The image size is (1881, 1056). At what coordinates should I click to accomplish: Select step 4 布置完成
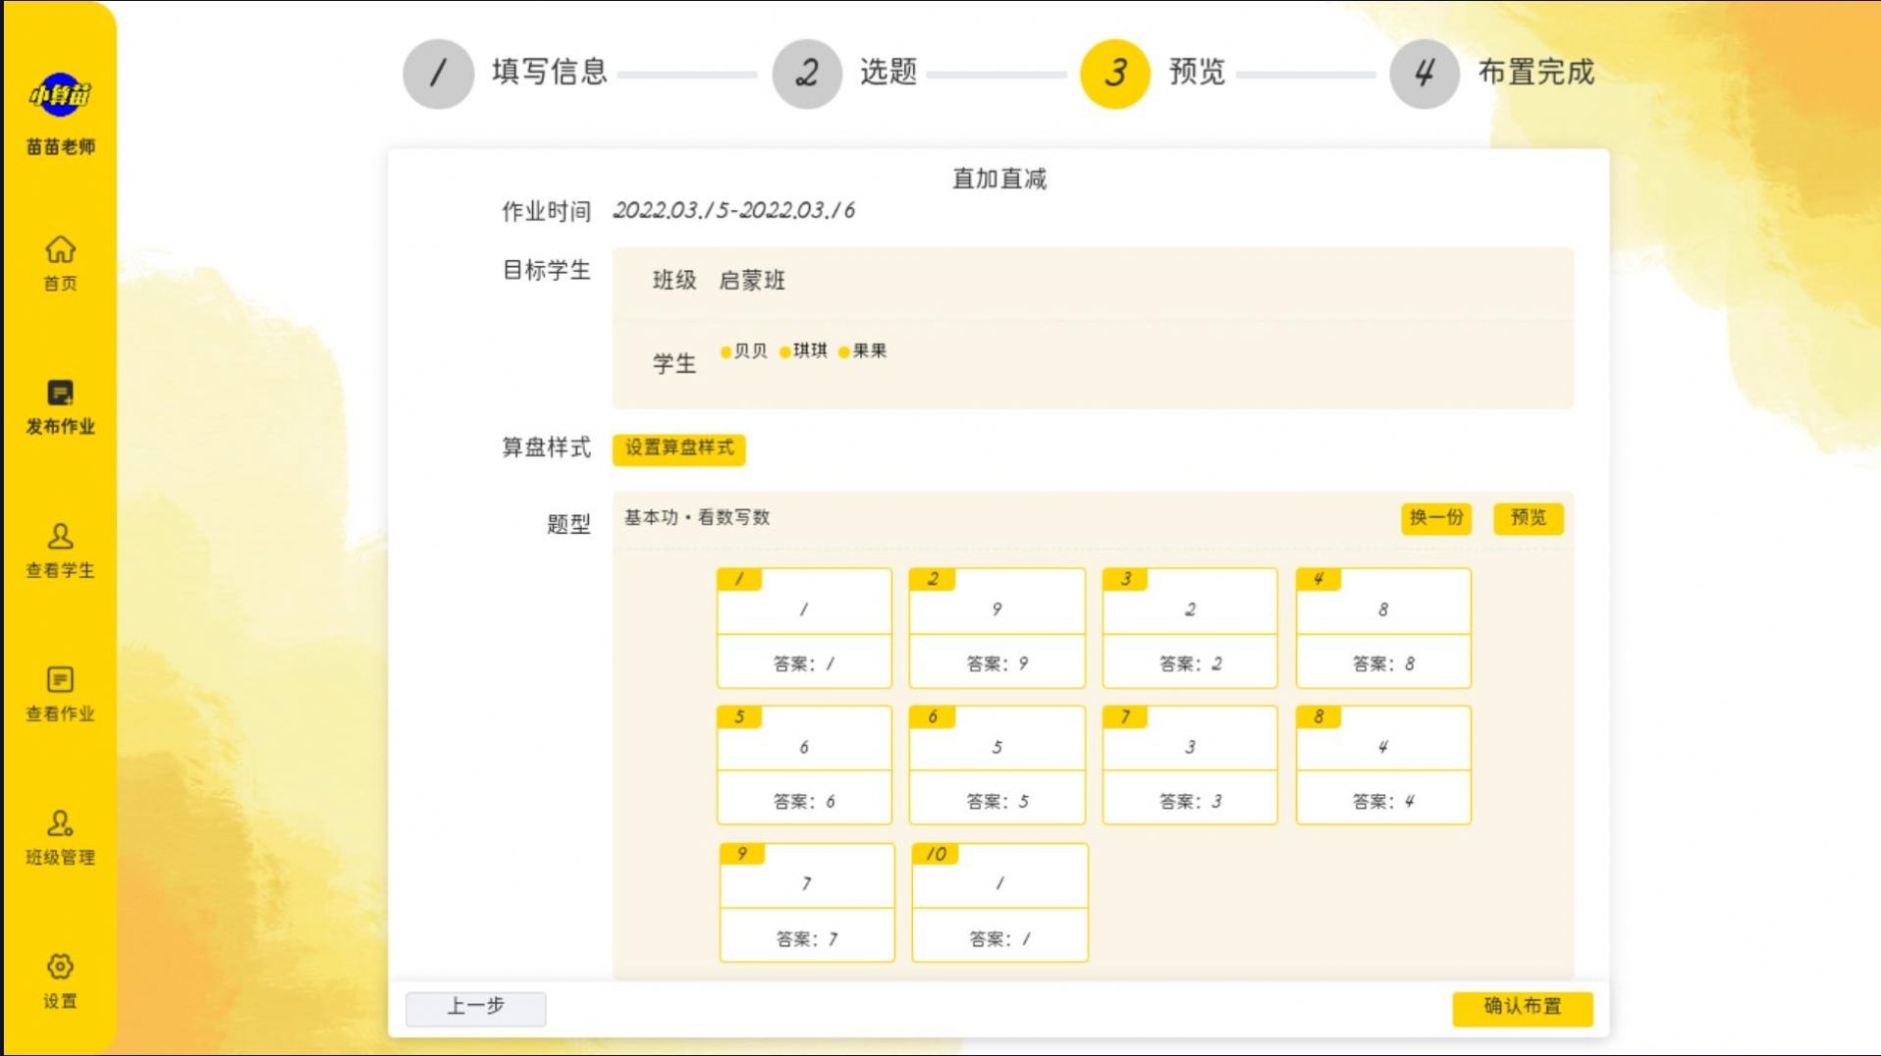pyautogui.click(x=1424, y=73)
